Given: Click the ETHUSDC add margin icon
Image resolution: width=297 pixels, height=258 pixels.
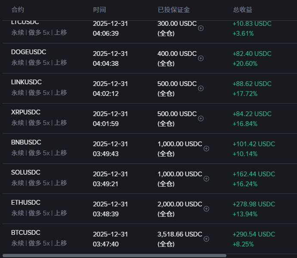Looking at the screenshot, I should [x=206, y=209].
